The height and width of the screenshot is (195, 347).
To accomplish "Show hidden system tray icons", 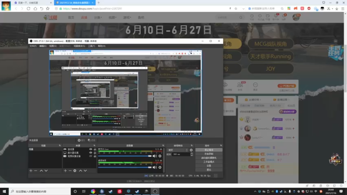I will point(255,192).
